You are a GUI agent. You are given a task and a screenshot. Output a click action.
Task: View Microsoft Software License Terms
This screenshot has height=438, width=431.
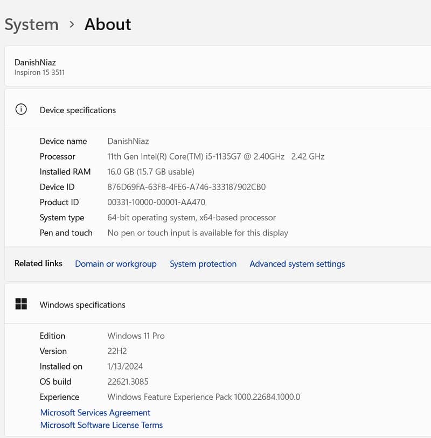coord(101,425)
